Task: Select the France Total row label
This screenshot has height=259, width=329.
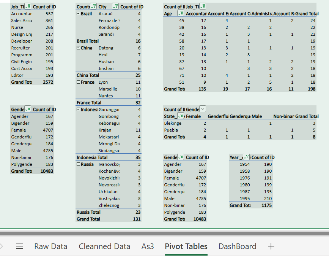Action: 89,103
